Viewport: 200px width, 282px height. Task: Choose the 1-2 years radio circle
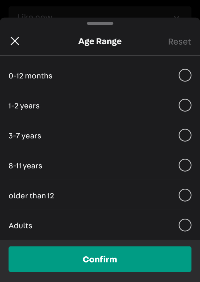pos(185,105)
